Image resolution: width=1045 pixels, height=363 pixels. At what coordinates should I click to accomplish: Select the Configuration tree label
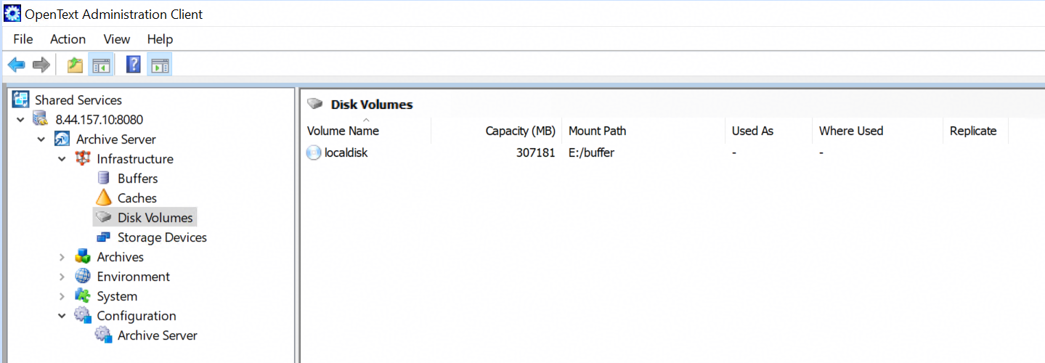[137, 316]
